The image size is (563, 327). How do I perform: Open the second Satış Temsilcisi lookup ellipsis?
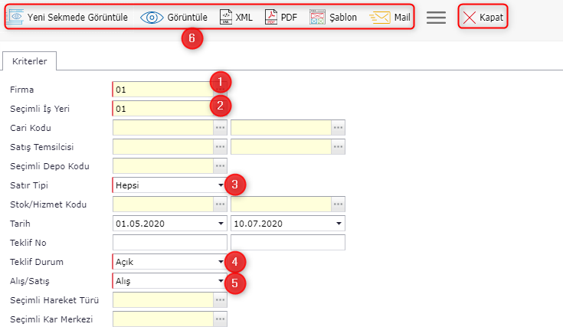tap(338, 146)
